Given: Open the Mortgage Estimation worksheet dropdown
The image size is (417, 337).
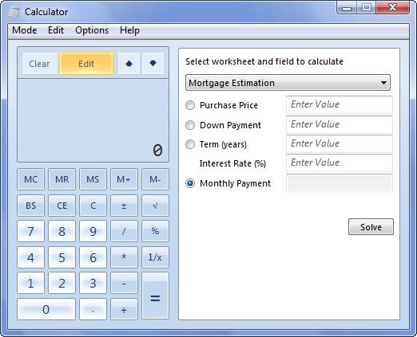Looking at the screenshot, I should tap(288, 83).
